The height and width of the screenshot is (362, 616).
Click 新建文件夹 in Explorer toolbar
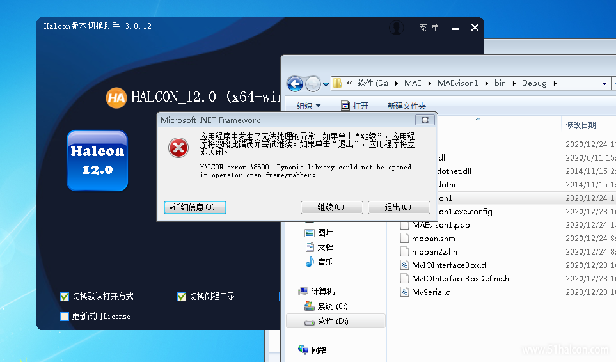click(407, 106)
